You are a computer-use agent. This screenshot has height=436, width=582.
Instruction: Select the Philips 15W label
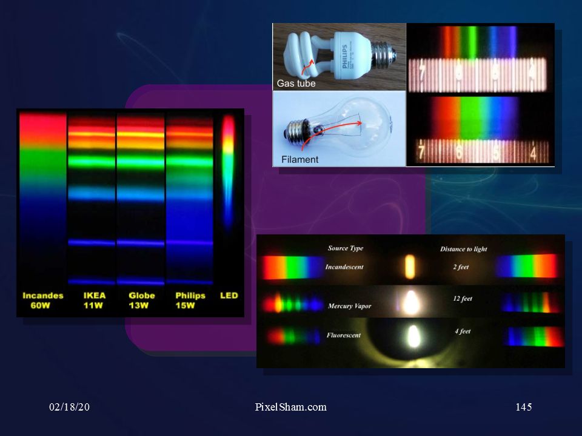pyautogui.click(x=190, y=300)
